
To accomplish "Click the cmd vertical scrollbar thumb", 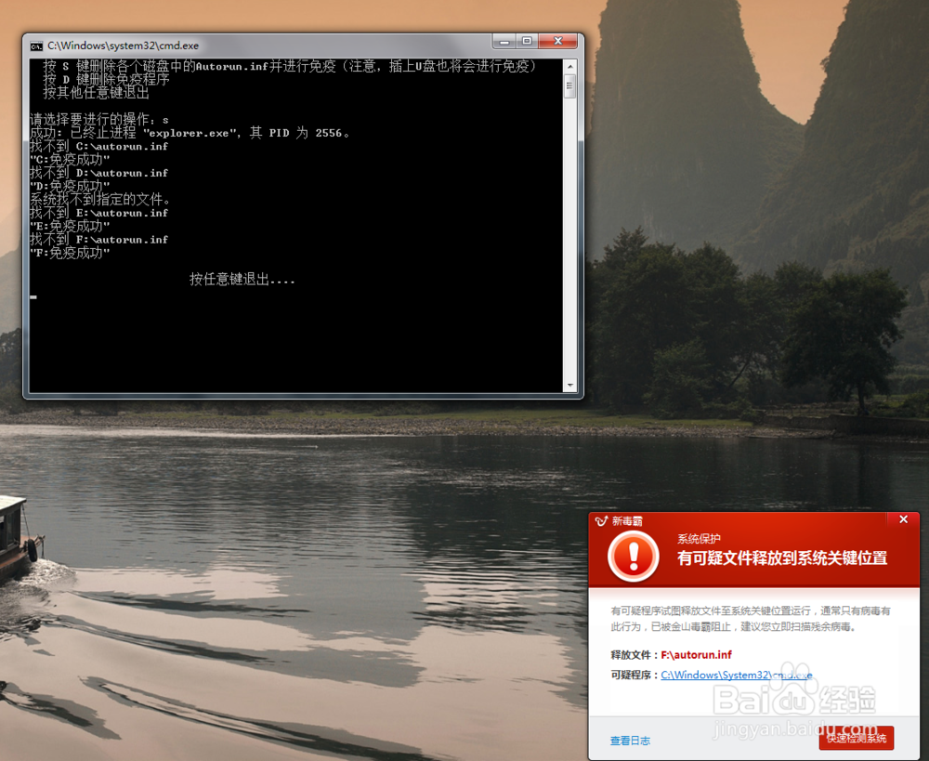I will click(569, 86).
